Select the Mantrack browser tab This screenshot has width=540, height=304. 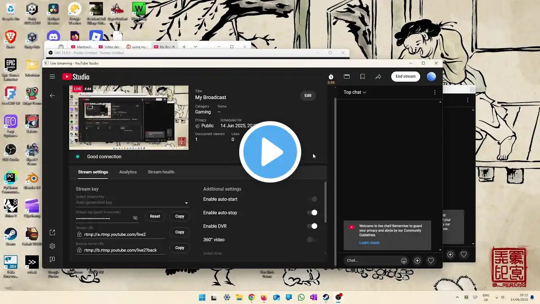click(x=81, y=47)
